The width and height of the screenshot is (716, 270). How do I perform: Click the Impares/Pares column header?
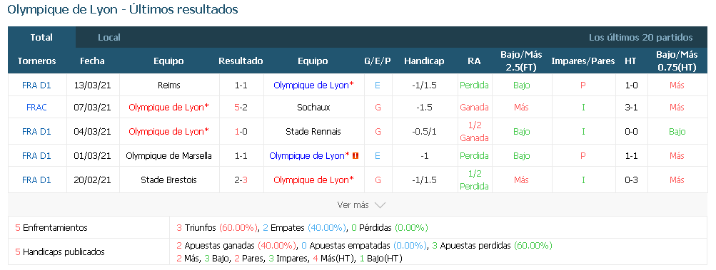pos(583,61)
